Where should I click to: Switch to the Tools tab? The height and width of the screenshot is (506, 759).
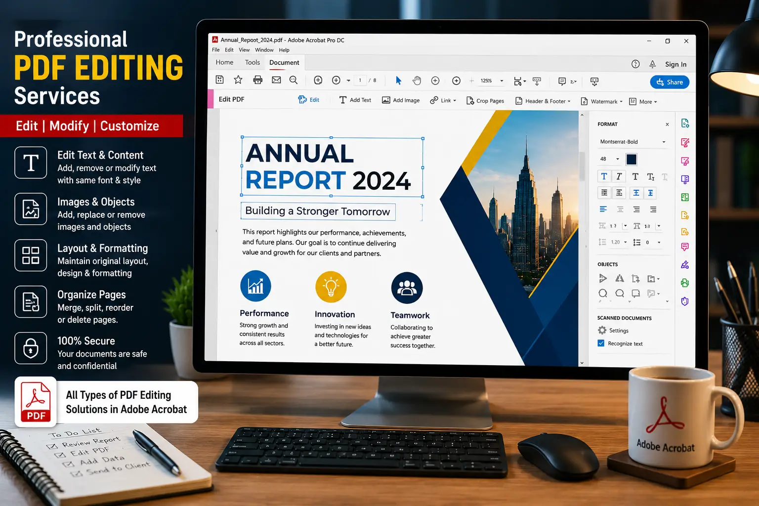pyautogui.click(x=253, y=62)
